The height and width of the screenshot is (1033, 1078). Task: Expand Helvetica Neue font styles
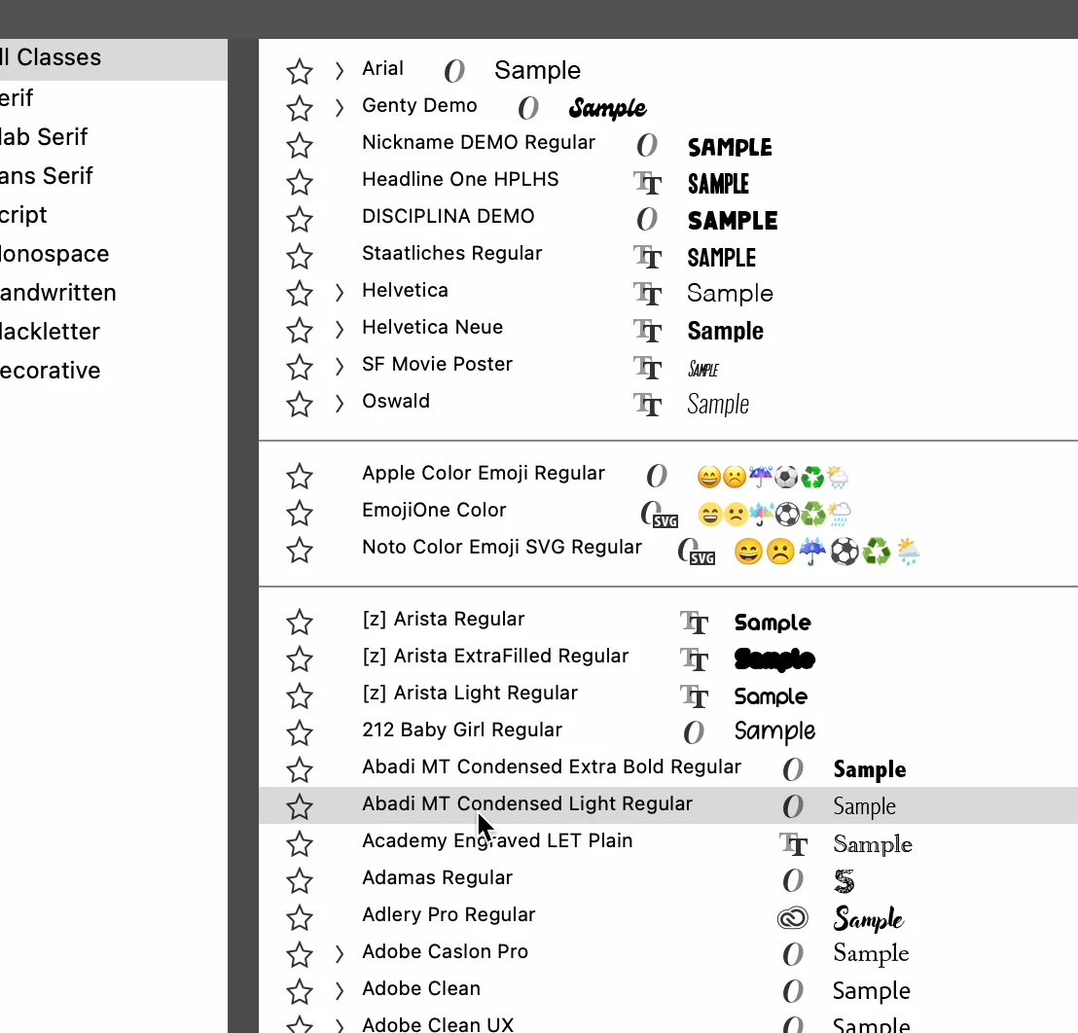[339, 330]
